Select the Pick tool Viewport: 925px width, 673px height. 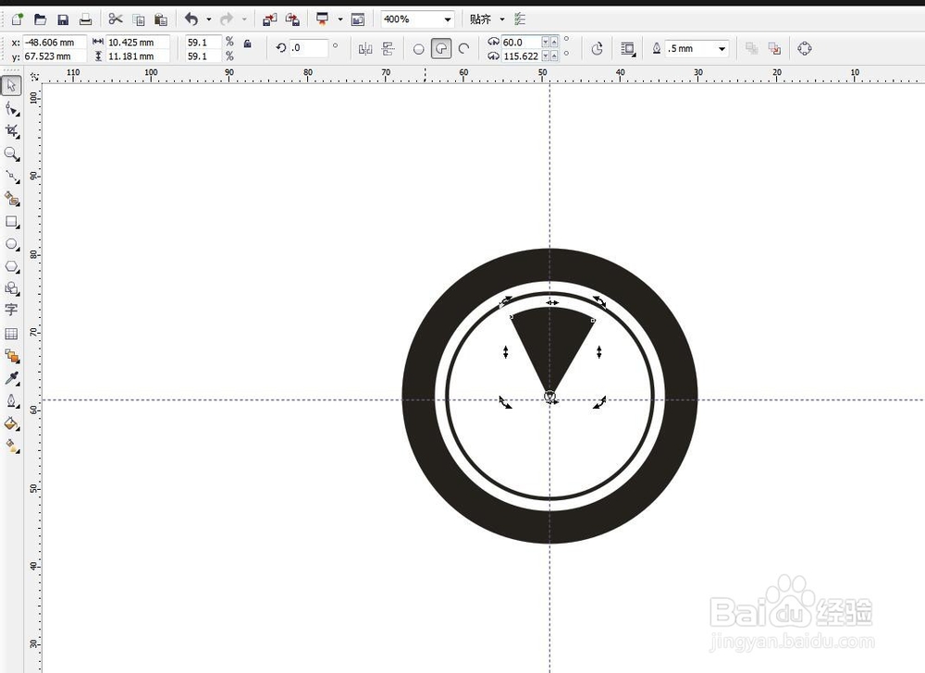coord(11,85)
